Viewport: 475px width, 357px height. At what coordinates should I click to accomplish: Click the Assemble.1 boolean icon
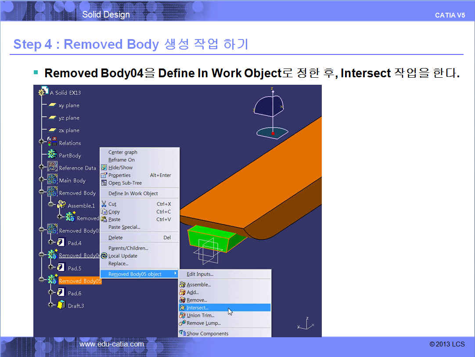point(61,204)
